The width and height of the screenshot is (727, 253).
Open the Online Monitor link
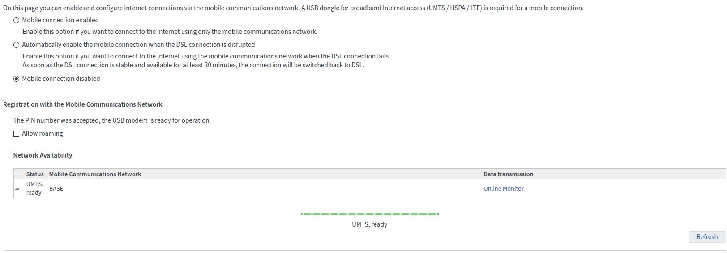(503, 189)
